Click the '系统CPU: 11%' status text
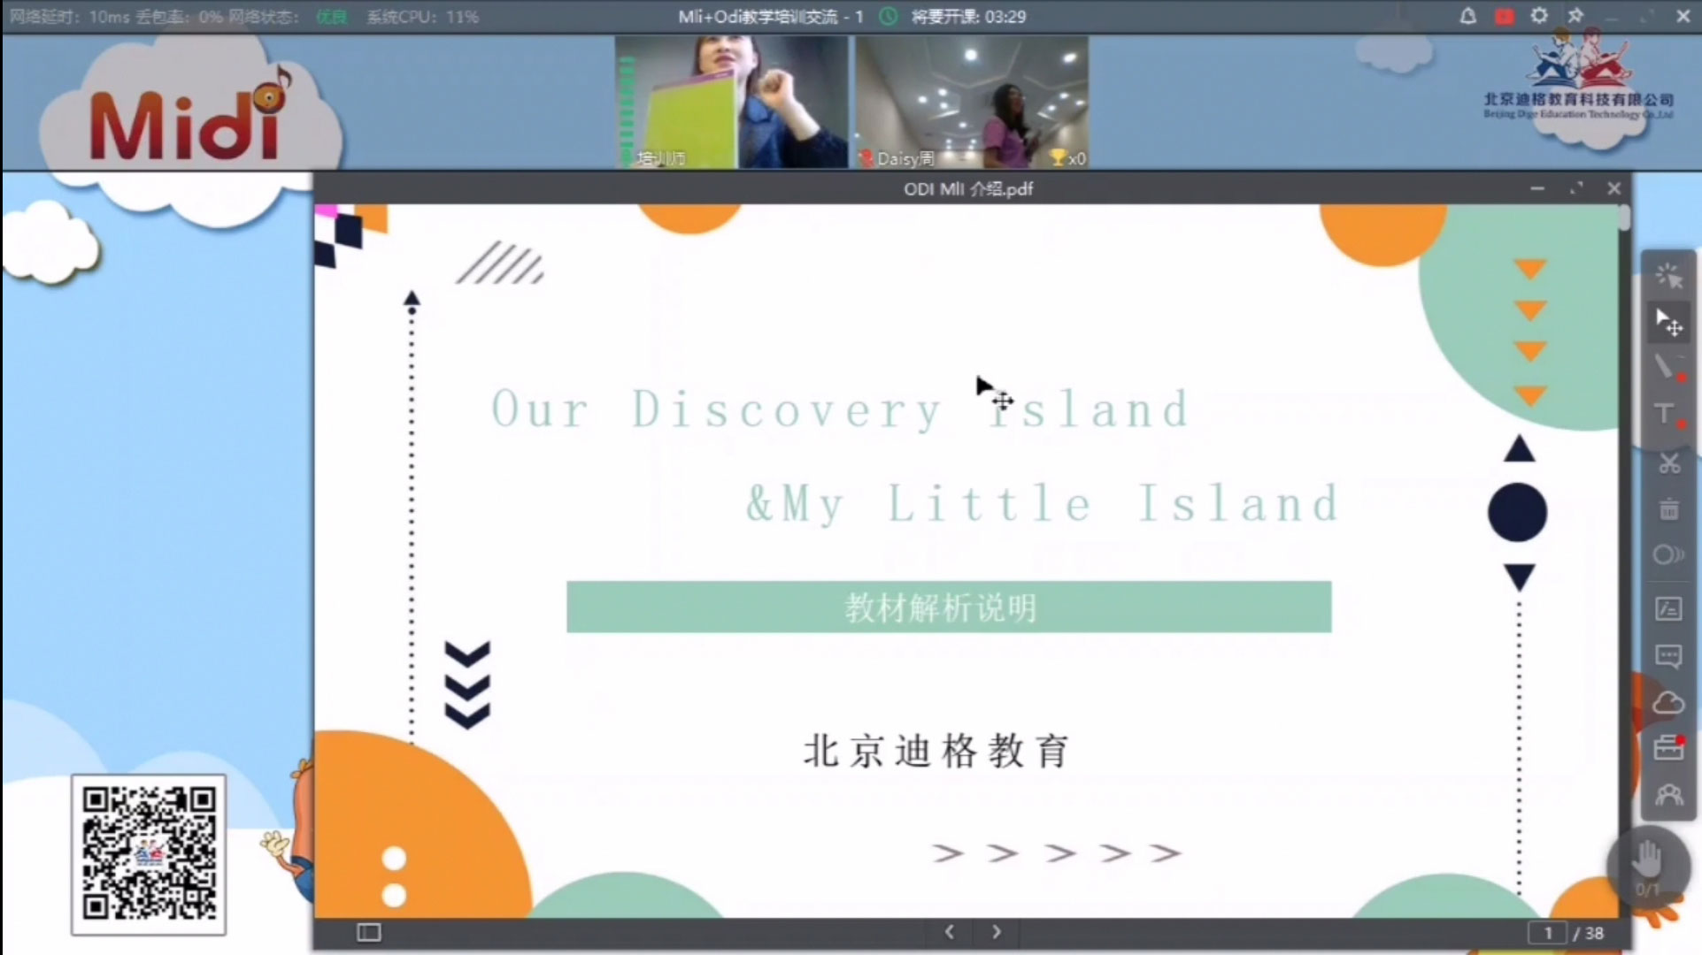This screenshot has height=955, width=1702. [422, 17]
